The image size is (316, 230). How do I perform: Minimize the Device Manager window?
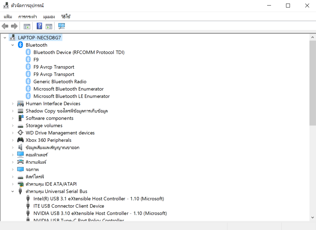[269, 6]
